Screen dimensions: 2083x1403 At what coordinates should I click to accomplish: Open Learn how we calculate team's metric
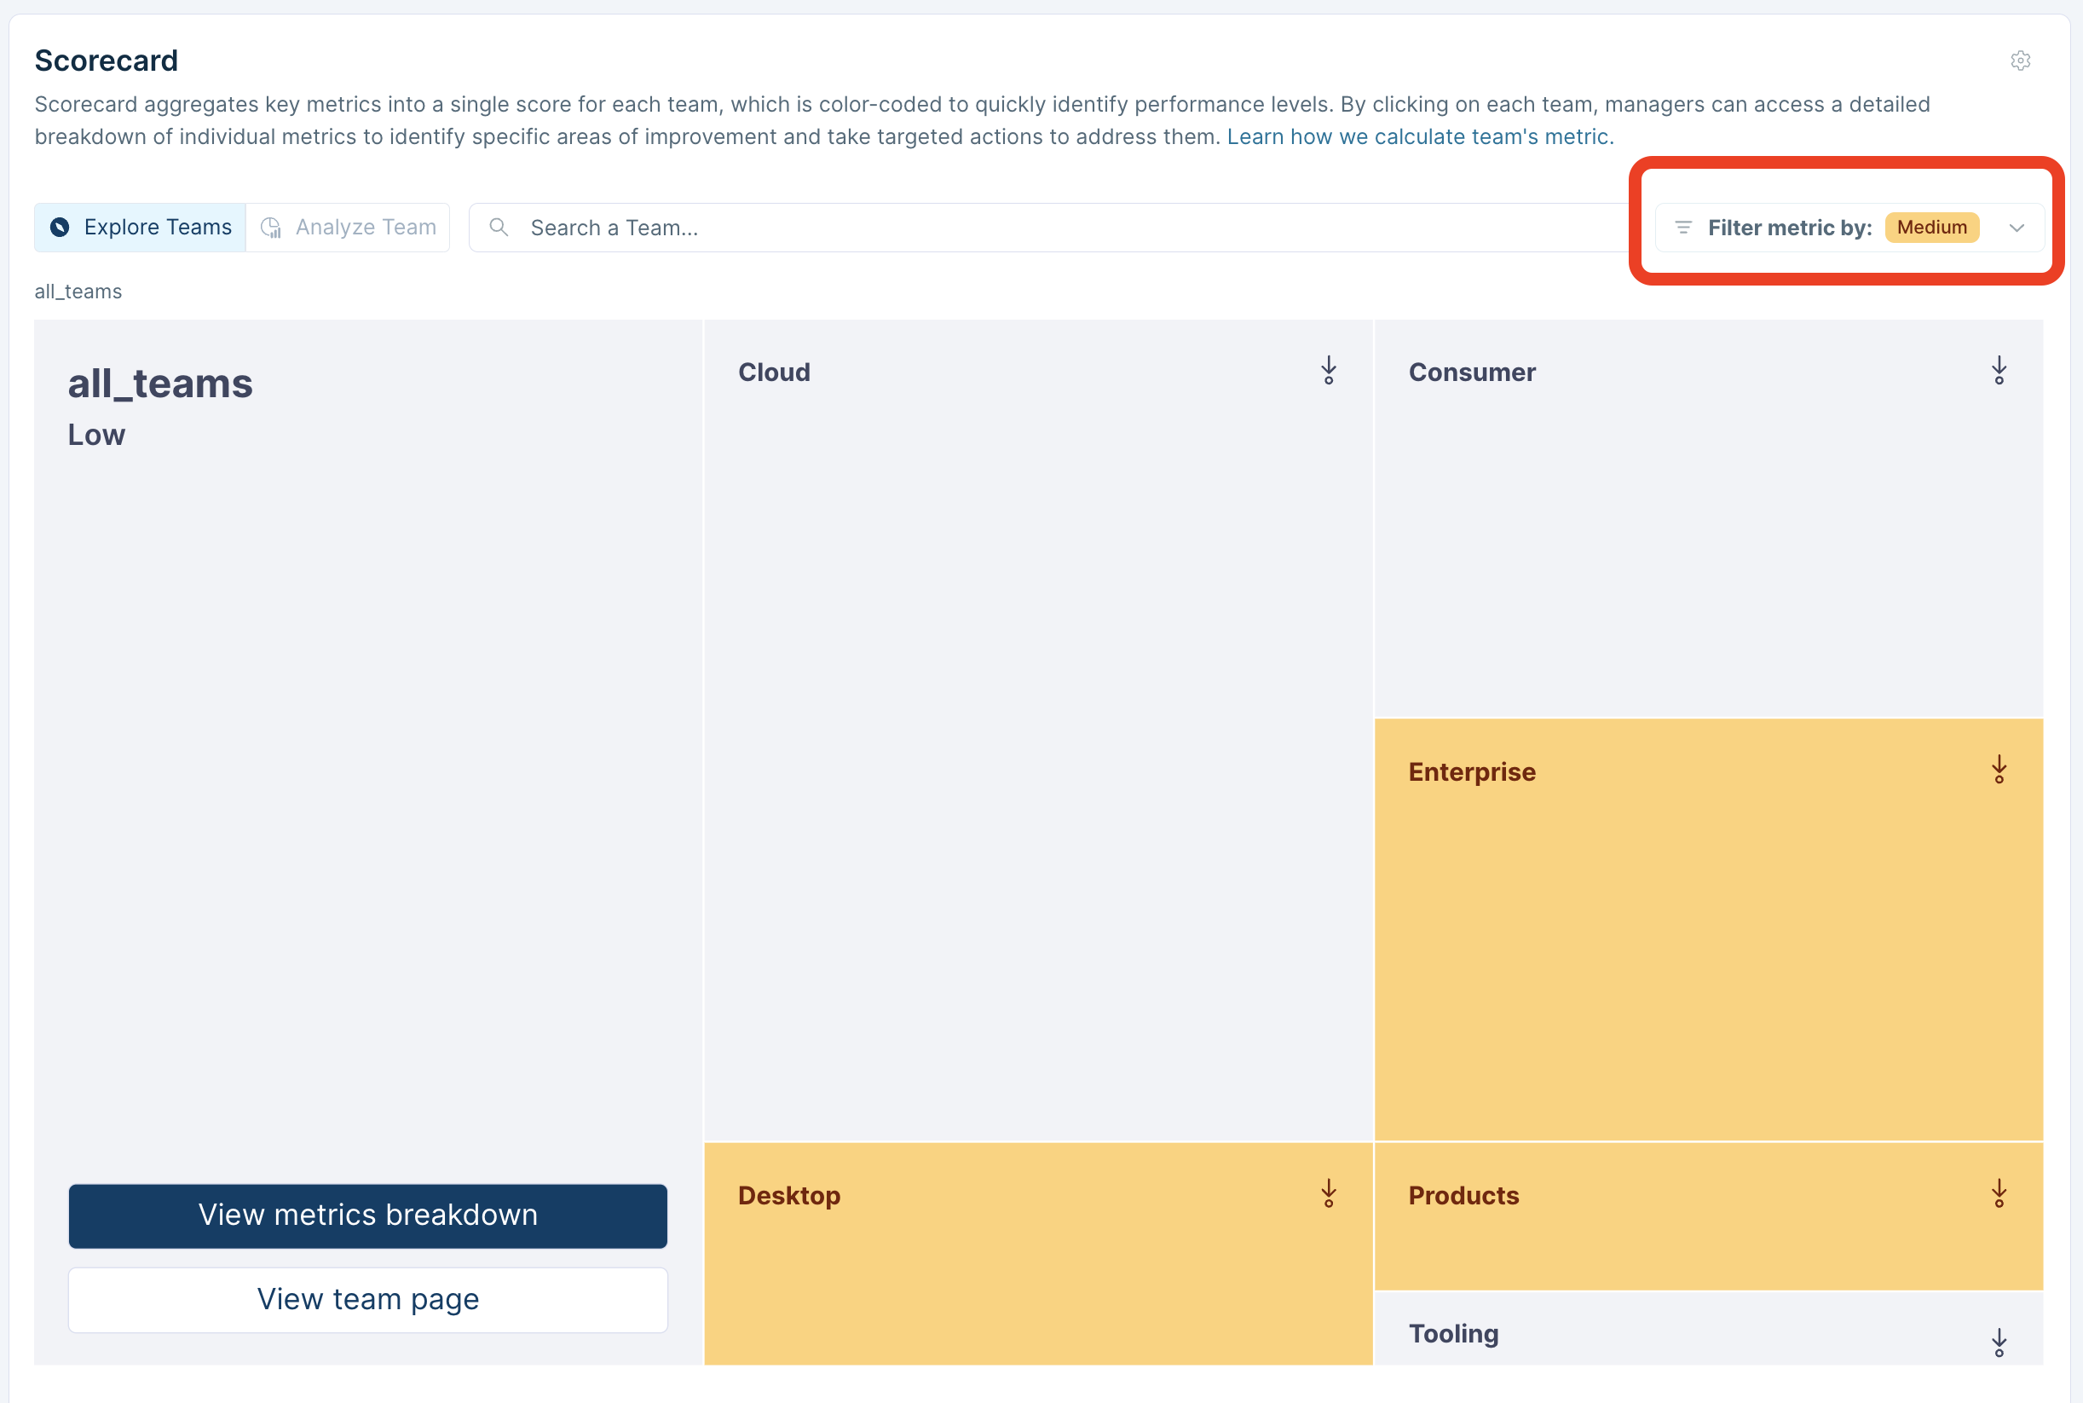click(x=1419, y=137)
